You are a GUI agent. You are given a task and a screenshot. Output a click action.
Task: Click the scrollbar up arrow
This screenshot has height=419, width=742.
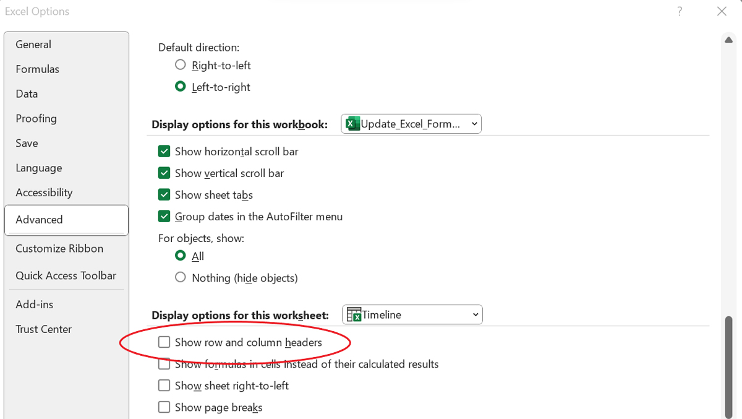click(x=728, y=39)
